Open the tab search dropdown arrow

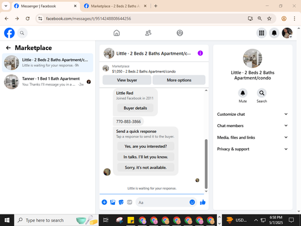[6, 6]
